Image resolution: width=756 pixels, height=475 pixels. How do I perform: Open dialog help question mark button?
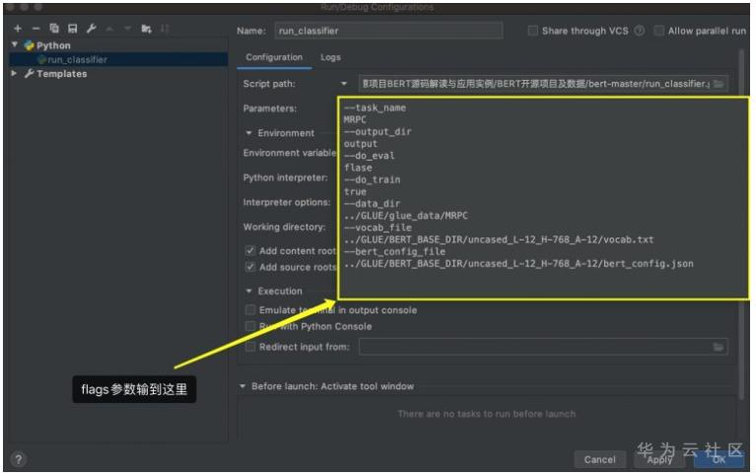coord(19,459)
